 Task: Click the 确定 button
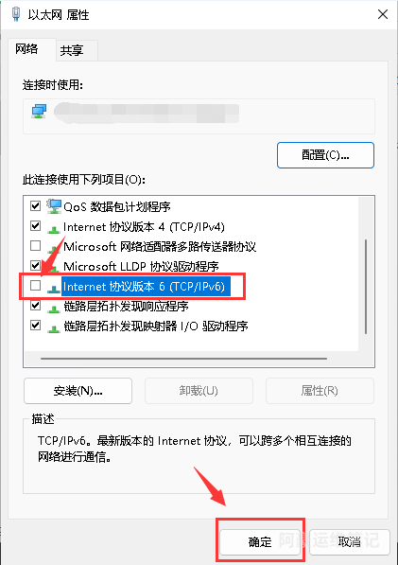click(260, 541)
